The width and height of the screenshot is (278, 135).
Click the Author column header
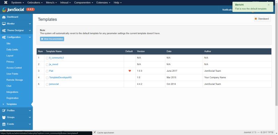tap(207, 52)
